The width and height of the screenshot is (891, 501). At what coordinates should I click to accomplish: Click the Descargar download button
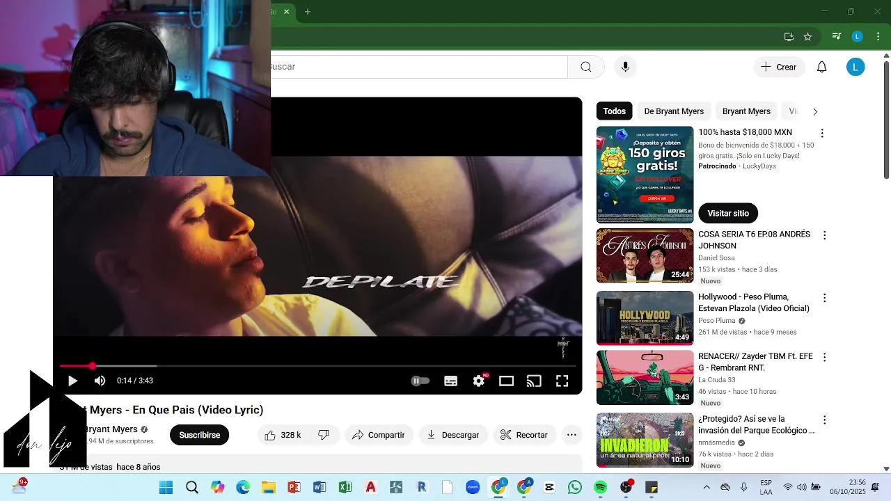click(453, 435)
